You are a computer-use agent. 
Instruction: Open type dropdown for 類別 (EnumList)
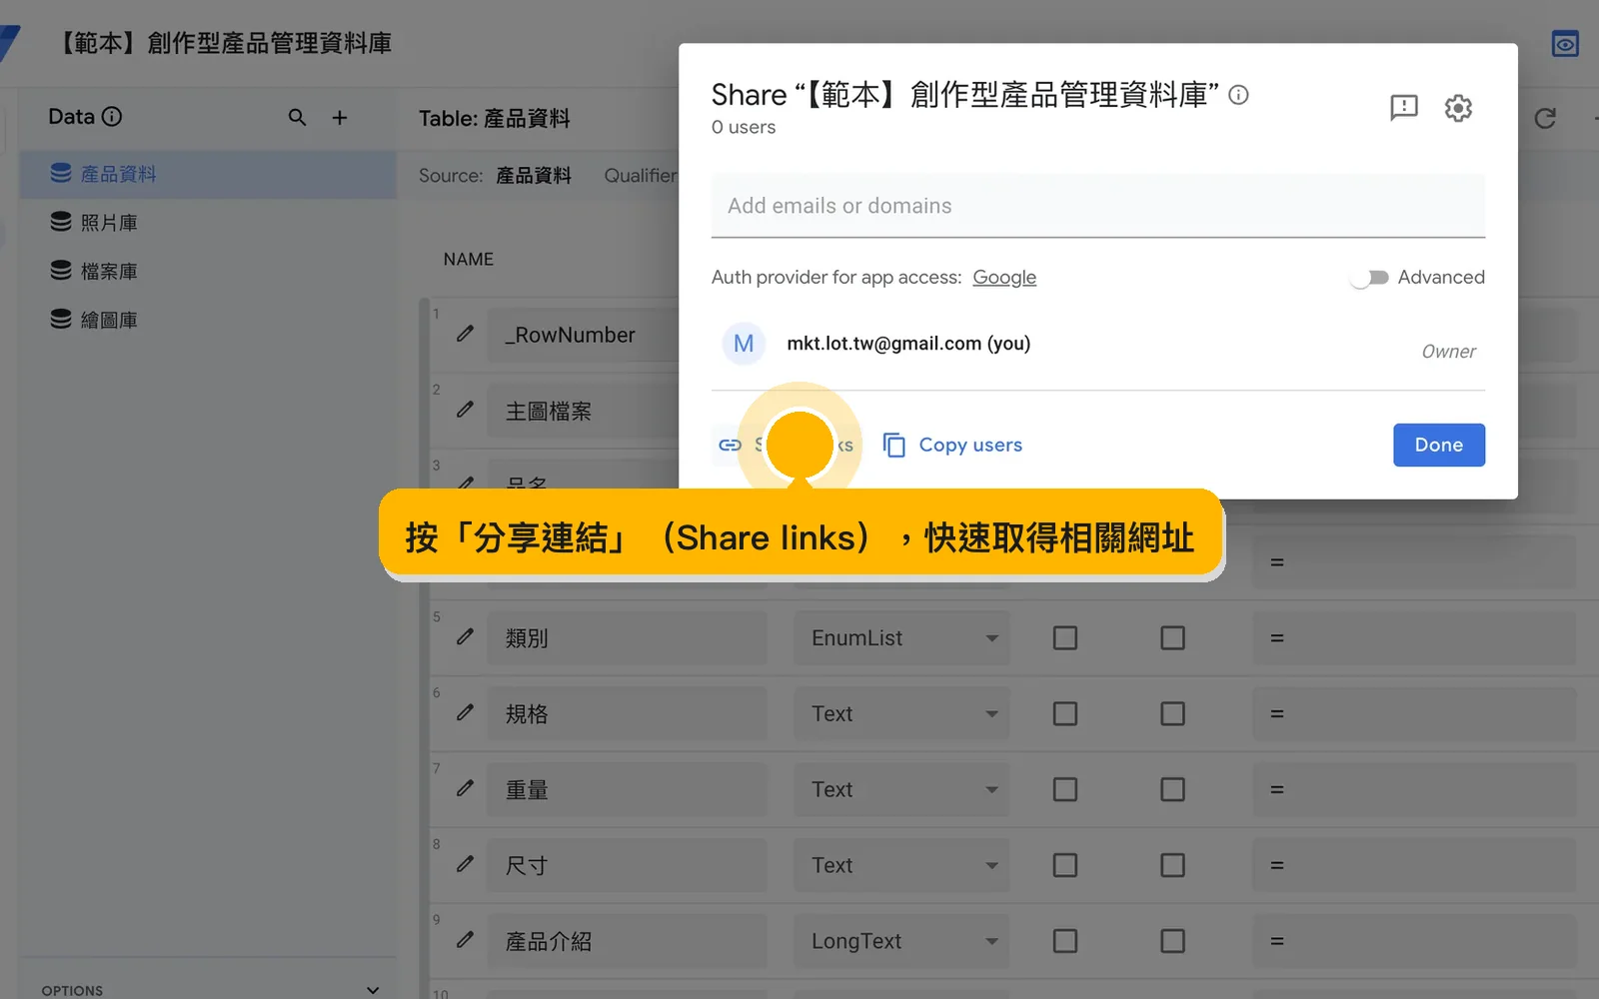click(x=901, y=638)
